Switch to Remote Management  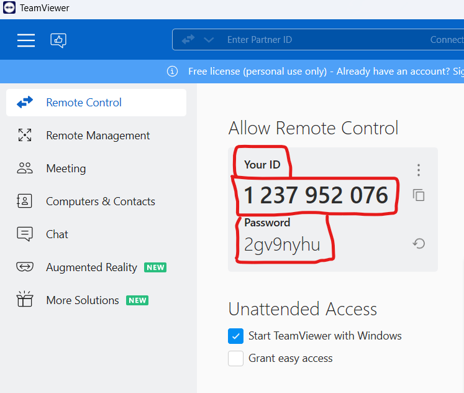pos(98,136)
